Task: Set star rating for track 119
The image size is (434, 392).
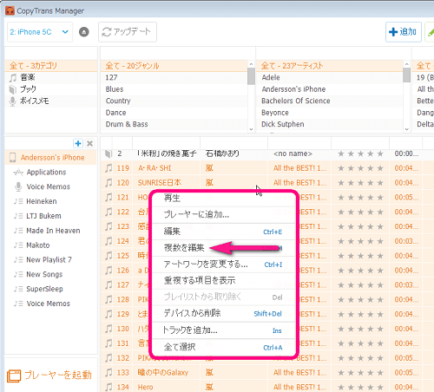Action: click(361, 168)
